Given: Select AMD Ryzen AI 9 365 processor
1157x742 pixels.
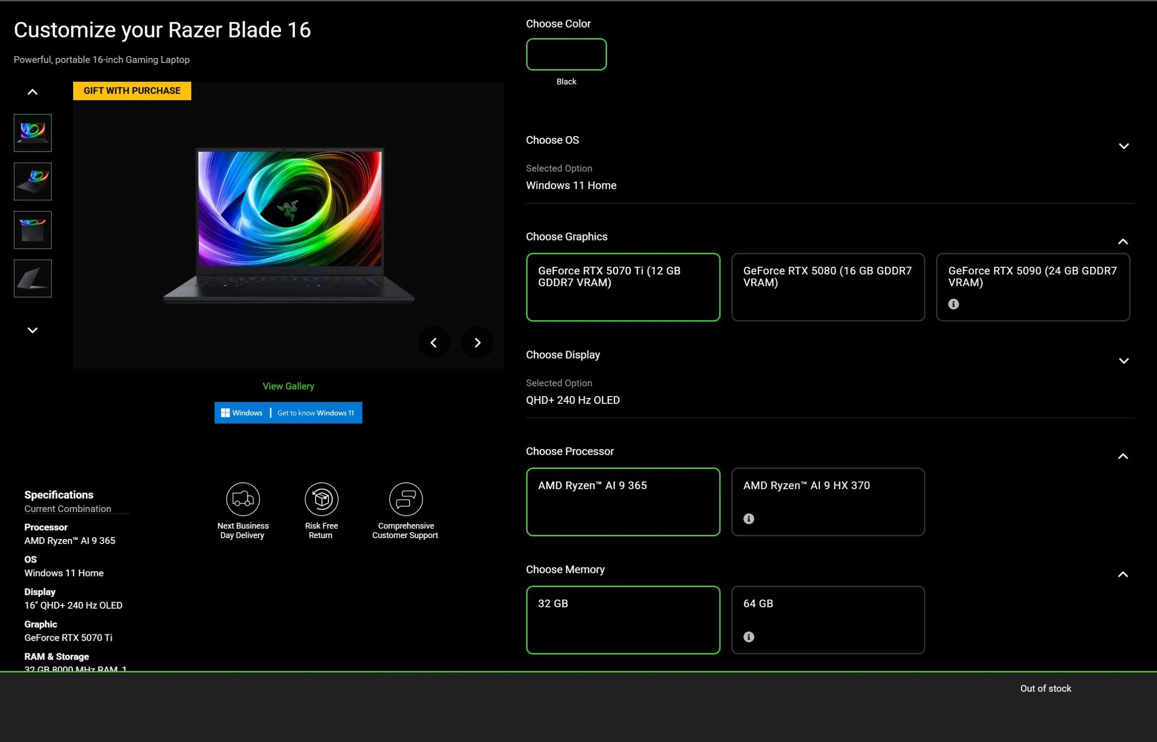Looking at the screenshot, I should (623, 501).
